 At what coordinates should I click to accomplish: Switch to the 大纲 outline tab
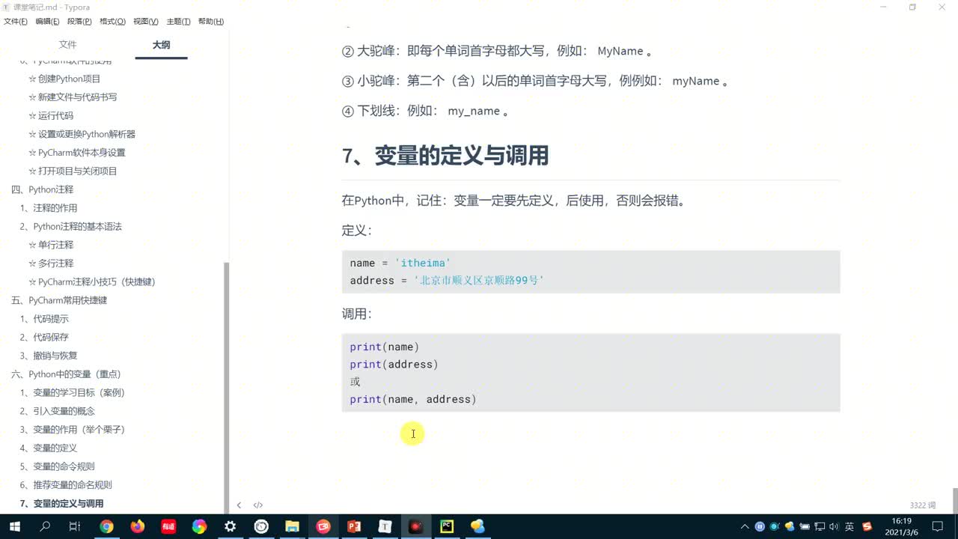[161, 45]
